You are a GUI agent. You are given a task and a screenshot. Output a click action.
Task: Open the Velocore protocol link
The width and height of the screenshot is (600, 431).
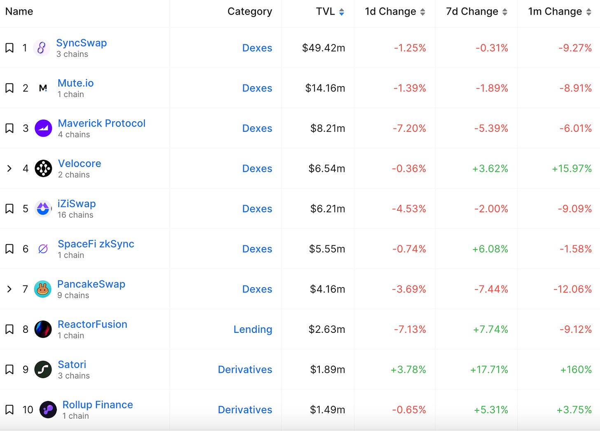click(80, 163)
